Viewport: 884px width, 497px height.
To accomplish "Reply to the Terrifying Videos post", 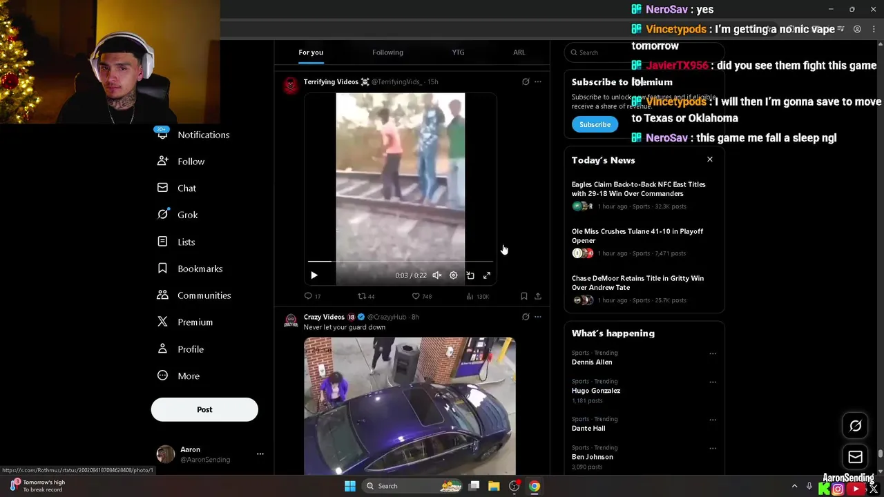I will pos(312,296).
